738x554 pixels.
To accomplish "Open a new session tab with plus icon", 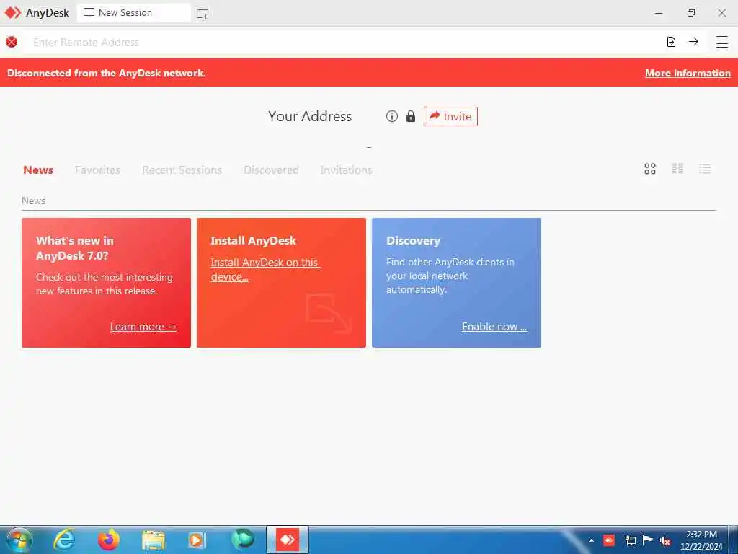I will tap(203, 14).
